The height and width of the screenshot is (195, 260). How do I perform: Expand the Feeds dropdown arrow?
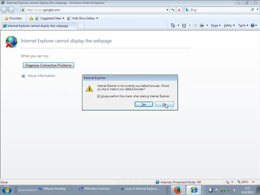pyautogui.click(x=189, y=25)
